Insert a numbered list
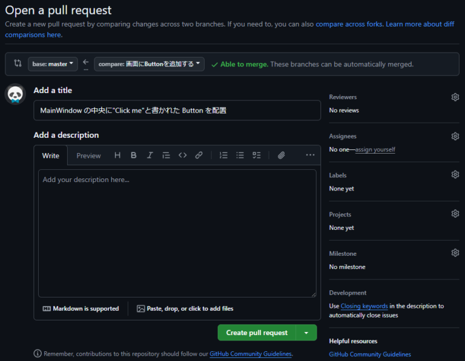The height and width of the screenshot is (361, 465). [223, 155]
